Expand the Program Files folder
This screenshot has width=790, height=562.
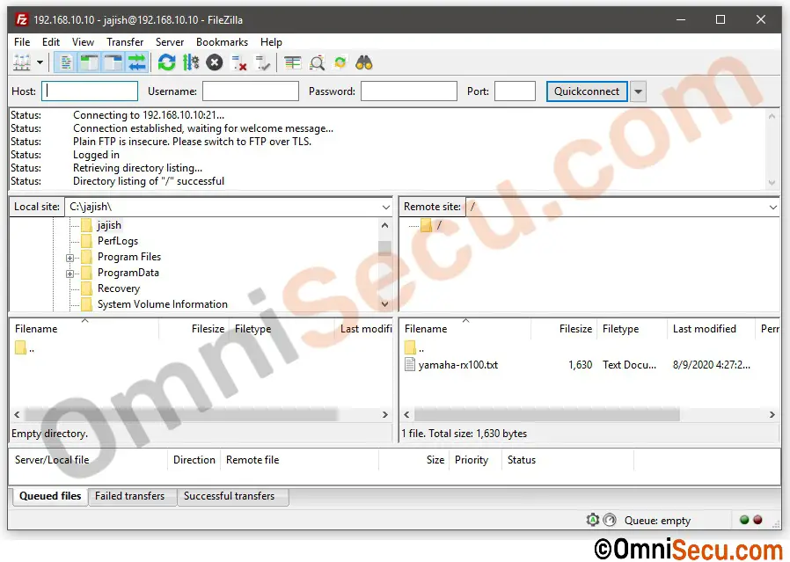[x=69, y=258]
